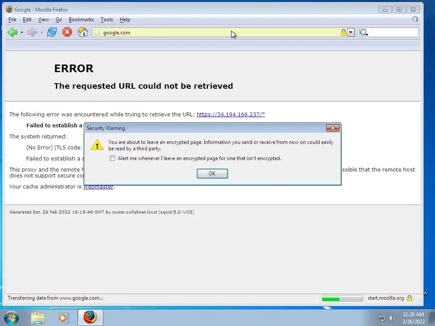The width and height of the screenshot is (435, 326).
Task: Click the network tray icon
Action: [382, 318]
